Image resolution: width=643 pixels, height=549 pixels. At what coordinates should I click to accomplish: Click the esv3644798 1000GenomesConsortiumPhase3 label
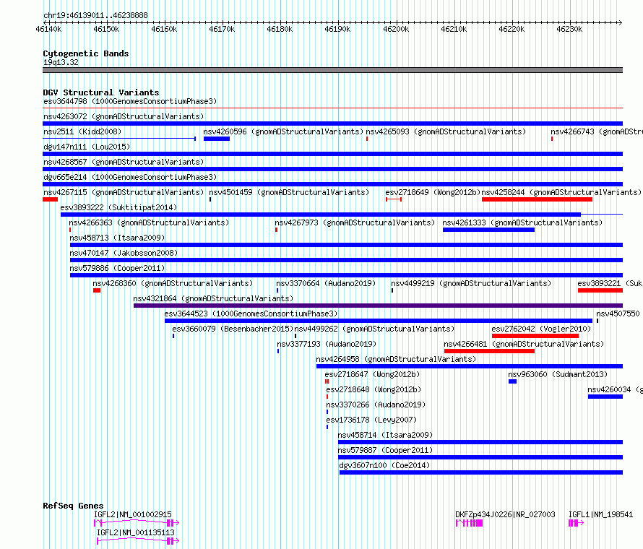click(130, 101)
